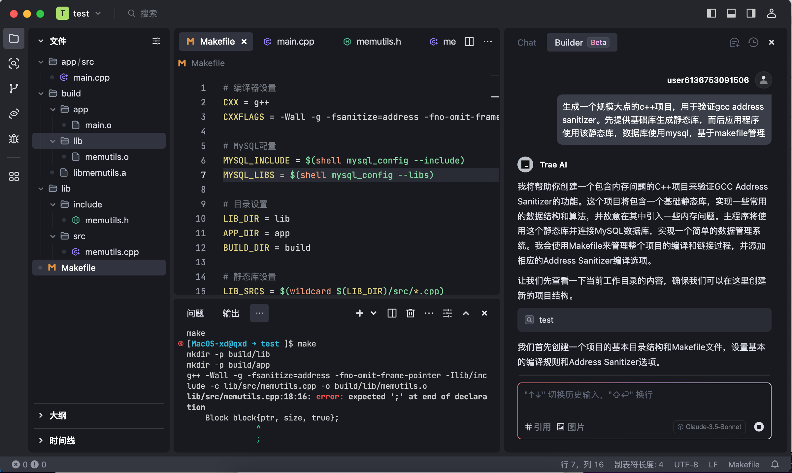Collapse the build app subfolder
Screen dimensions: 792x473
pyautogui.click(x=53, y=109)
